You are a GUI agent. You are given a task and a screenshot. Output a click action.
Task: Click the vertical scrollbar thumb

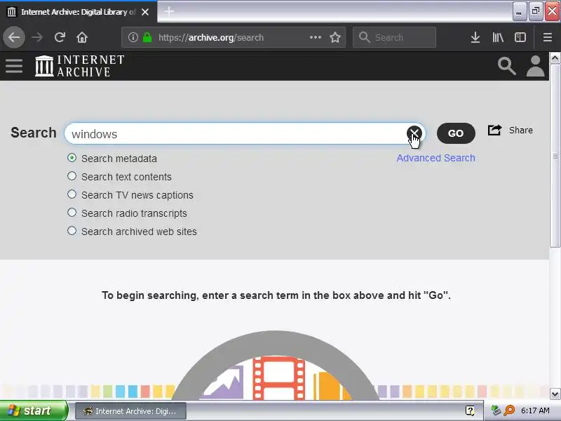(x=555, y=155)
